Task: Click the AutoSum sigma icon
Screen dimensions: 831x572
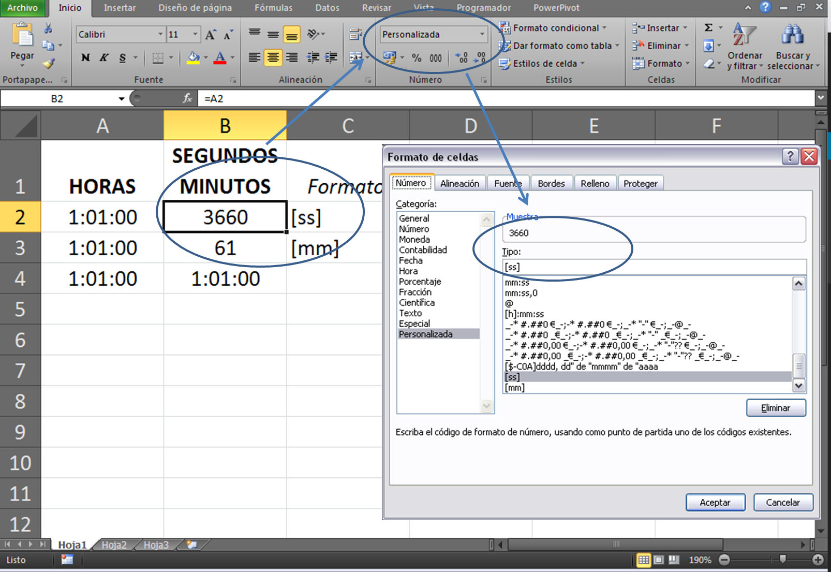Action: tap(709, 28)
